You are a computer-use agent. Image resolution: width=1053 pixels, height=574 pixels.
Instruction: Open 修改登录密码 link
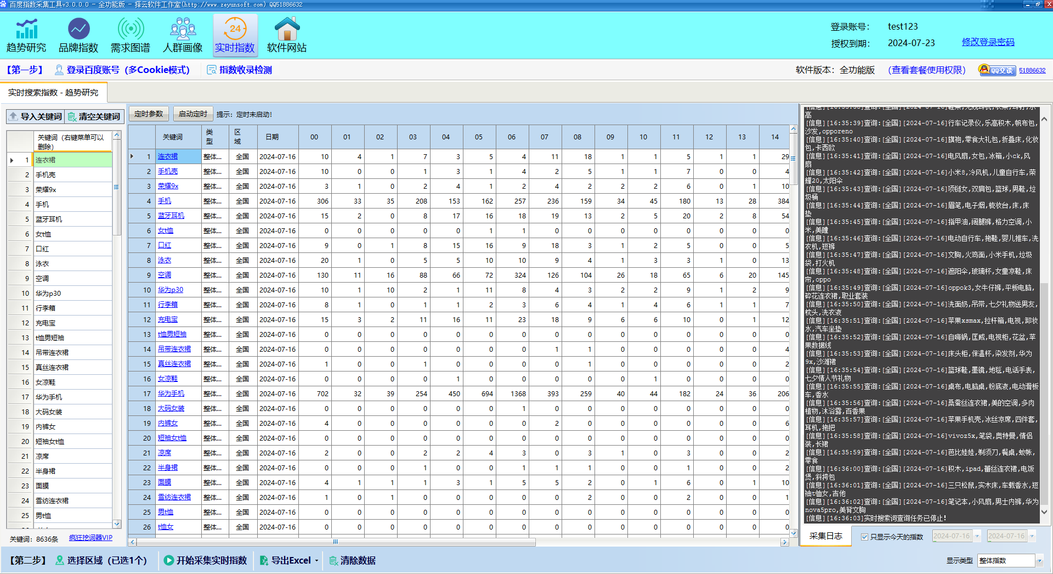coord(988,42)
